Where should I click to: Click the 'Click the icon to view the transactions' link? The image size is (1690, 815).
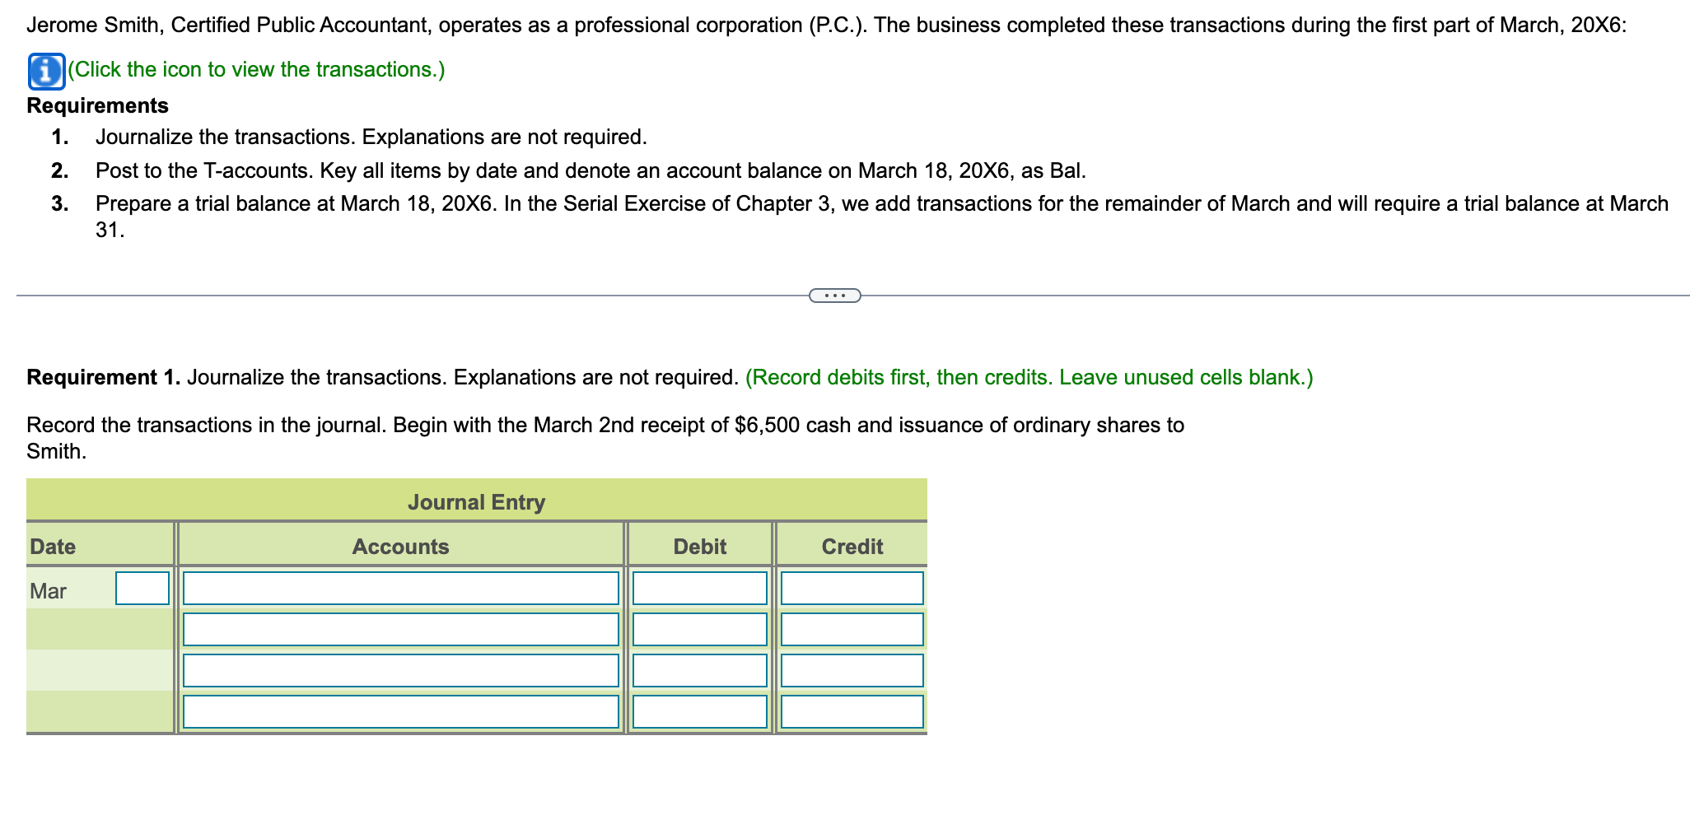pos(255,69)
